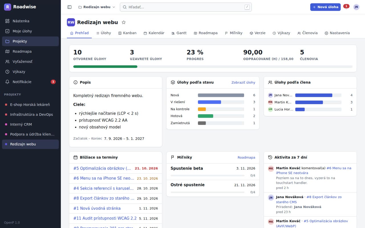This screenshot has width=365, height=228.
Task: Select Infraštruktúra a DevOps project
Action: [x=30, y=115]
